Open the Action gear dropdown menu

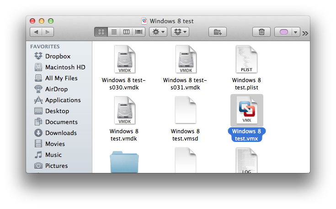click(159, 32)
